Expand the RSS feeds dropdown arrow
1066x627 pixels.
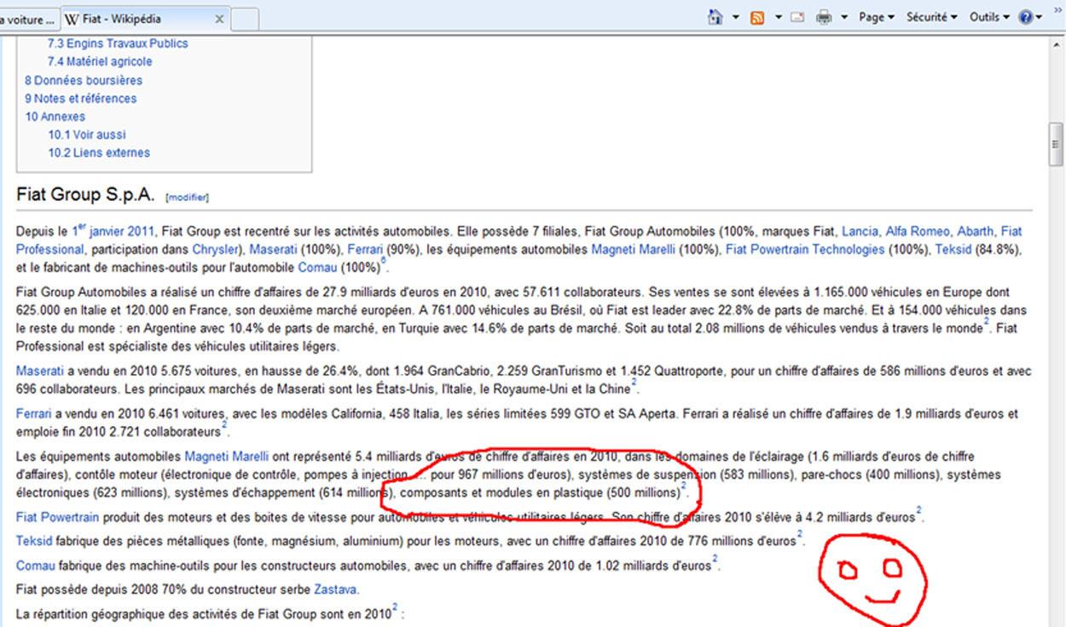click(778, 17)
